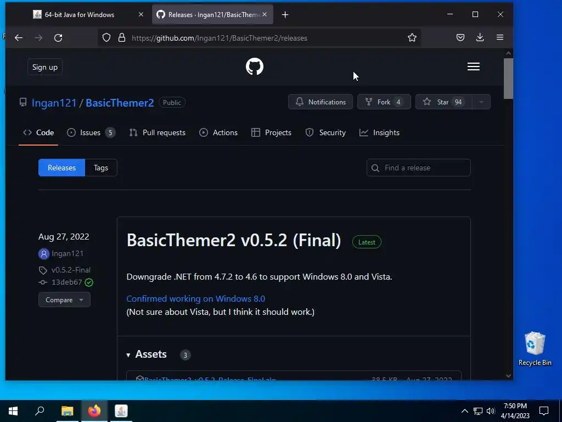Close the 64-bit Java for Windows tab

tap(141, 14)
